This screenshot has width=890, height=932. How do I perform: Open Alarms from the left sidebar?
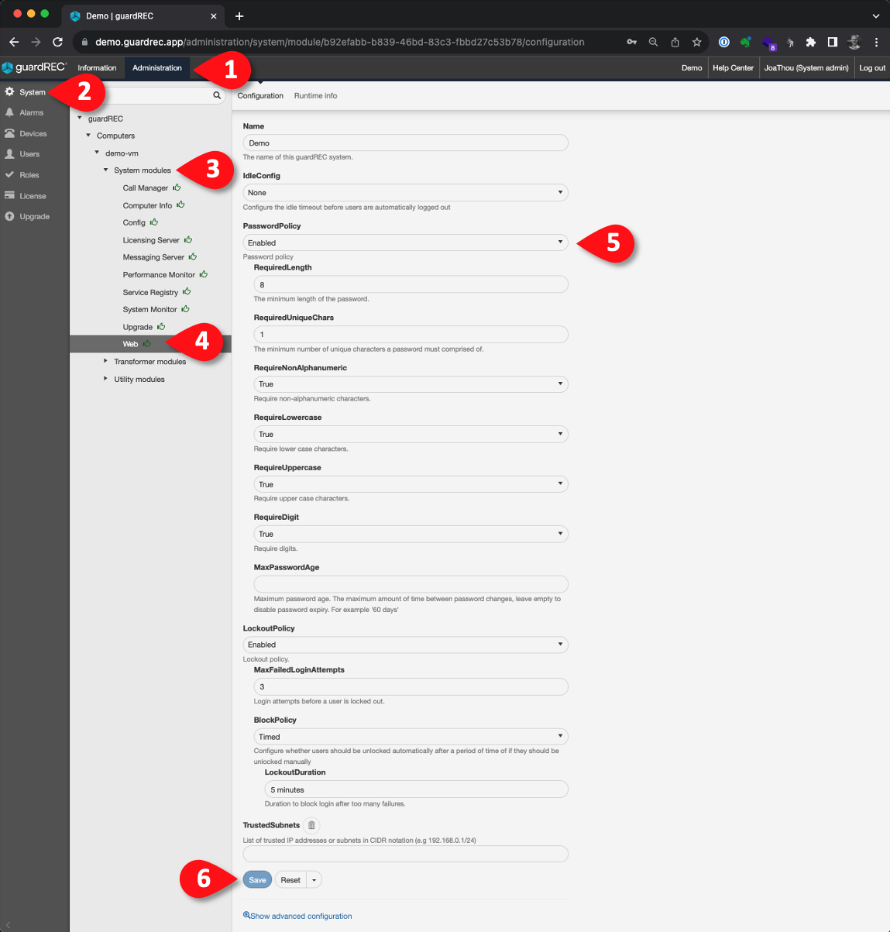31,113
